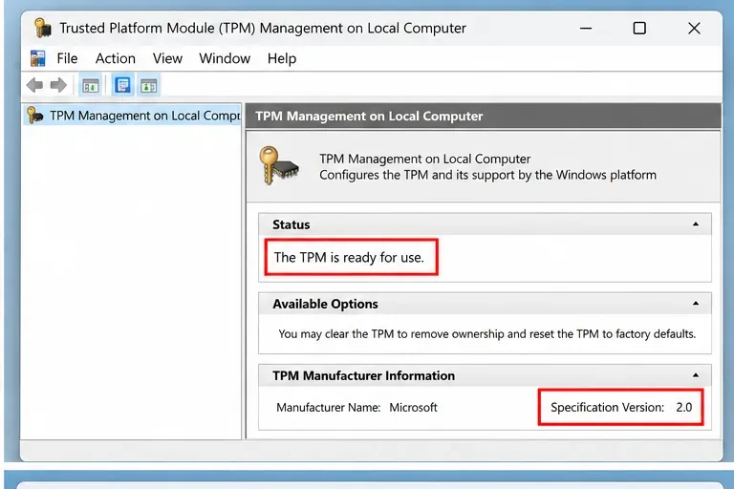Open the Help menu

coord(282,58)
